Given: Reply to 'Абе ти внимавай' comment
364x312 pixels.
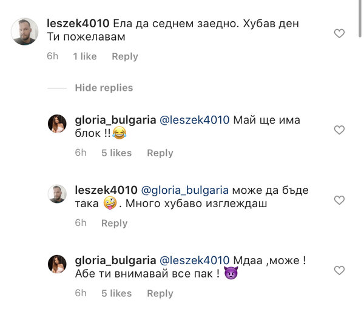Looking at the screenshot, I should [160, 294].
